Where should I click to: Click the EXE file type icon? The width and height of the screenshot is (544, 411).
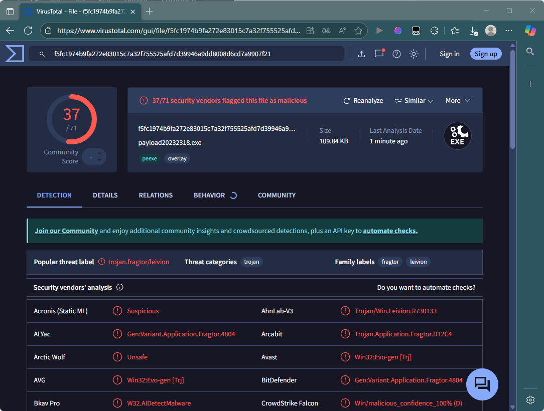coord(458,136)
